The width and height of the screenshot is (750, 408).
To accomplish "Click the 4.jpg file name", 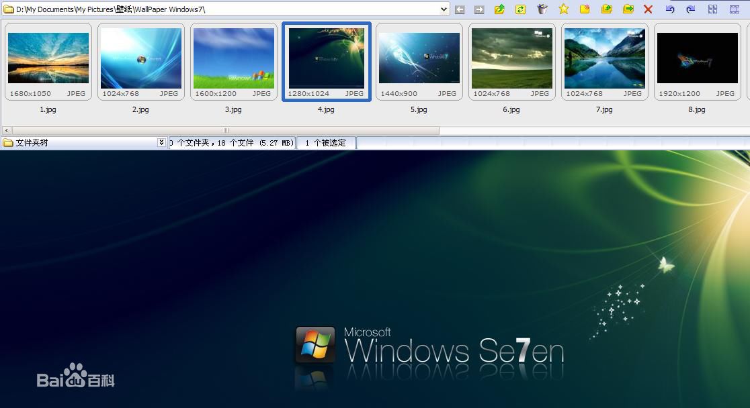I will [x=326, y=109].
